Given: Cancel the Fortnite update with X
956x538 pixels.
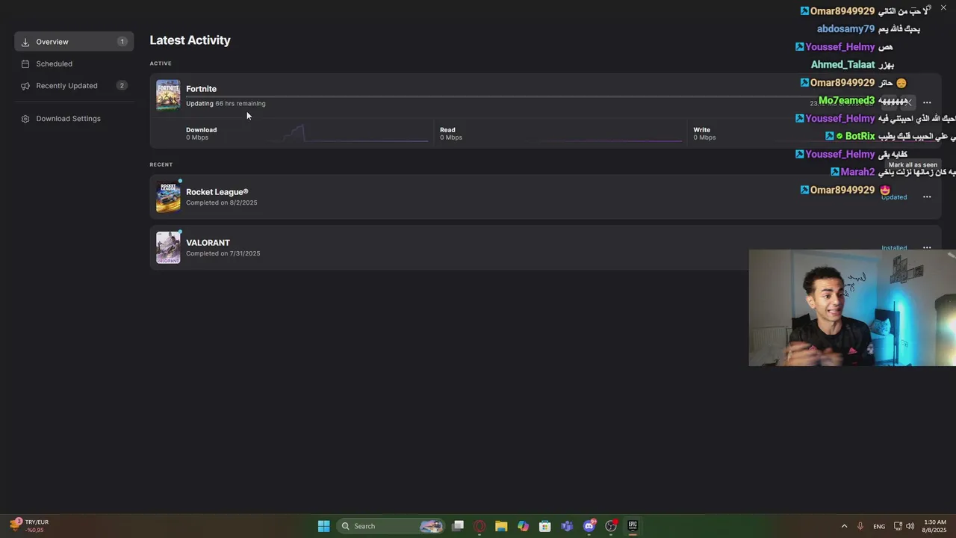Looking at the screenshot, I should tap(908, 102).
